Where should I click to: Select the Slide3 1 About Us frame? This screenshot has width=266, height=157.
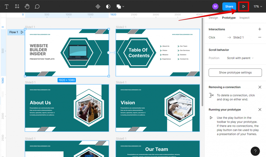tap(67, 108)
